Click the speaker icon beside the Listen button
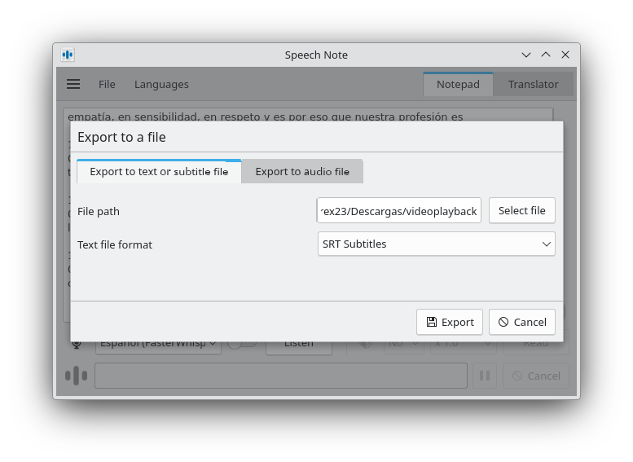 [x=366, y=344]
